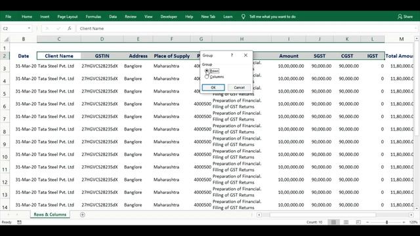Open the Developer tab
Image resolution: width=420 pixels, height=236 pixels.
169,16
